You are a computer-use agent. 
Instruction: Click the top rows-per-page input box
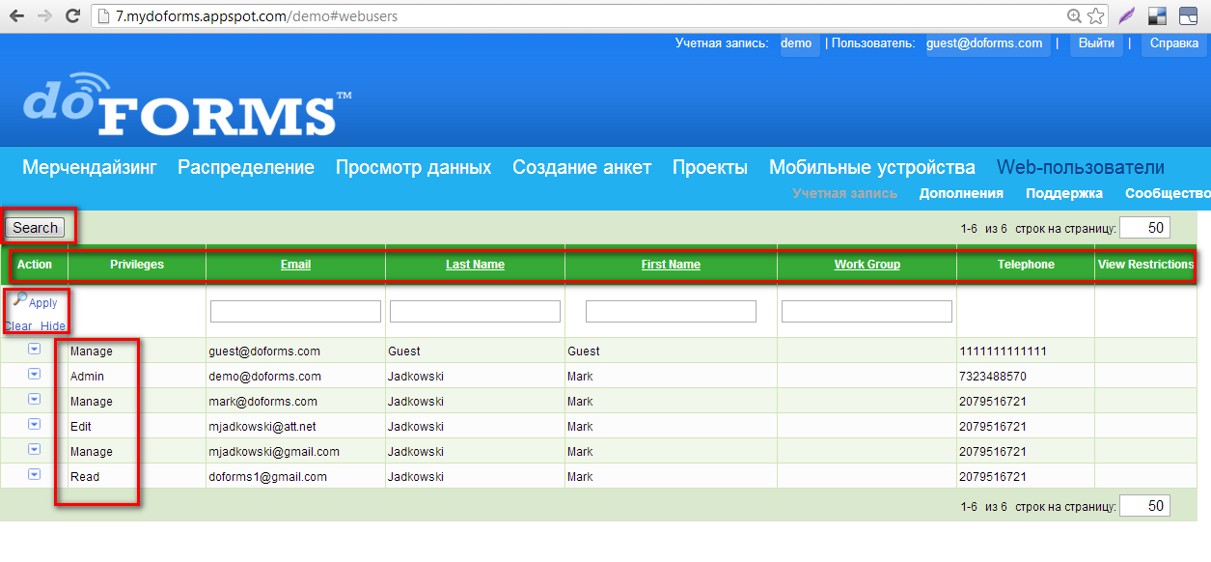point(1144,228)
